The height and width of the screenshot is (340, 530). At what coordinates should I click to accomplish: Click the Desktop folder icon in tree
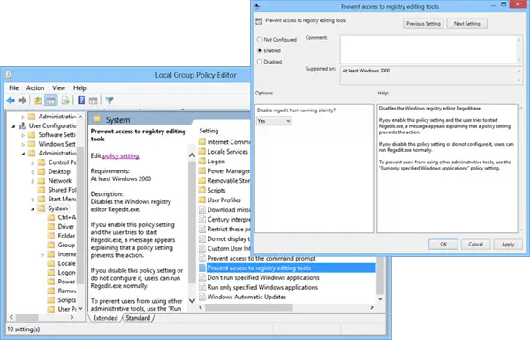42,171
